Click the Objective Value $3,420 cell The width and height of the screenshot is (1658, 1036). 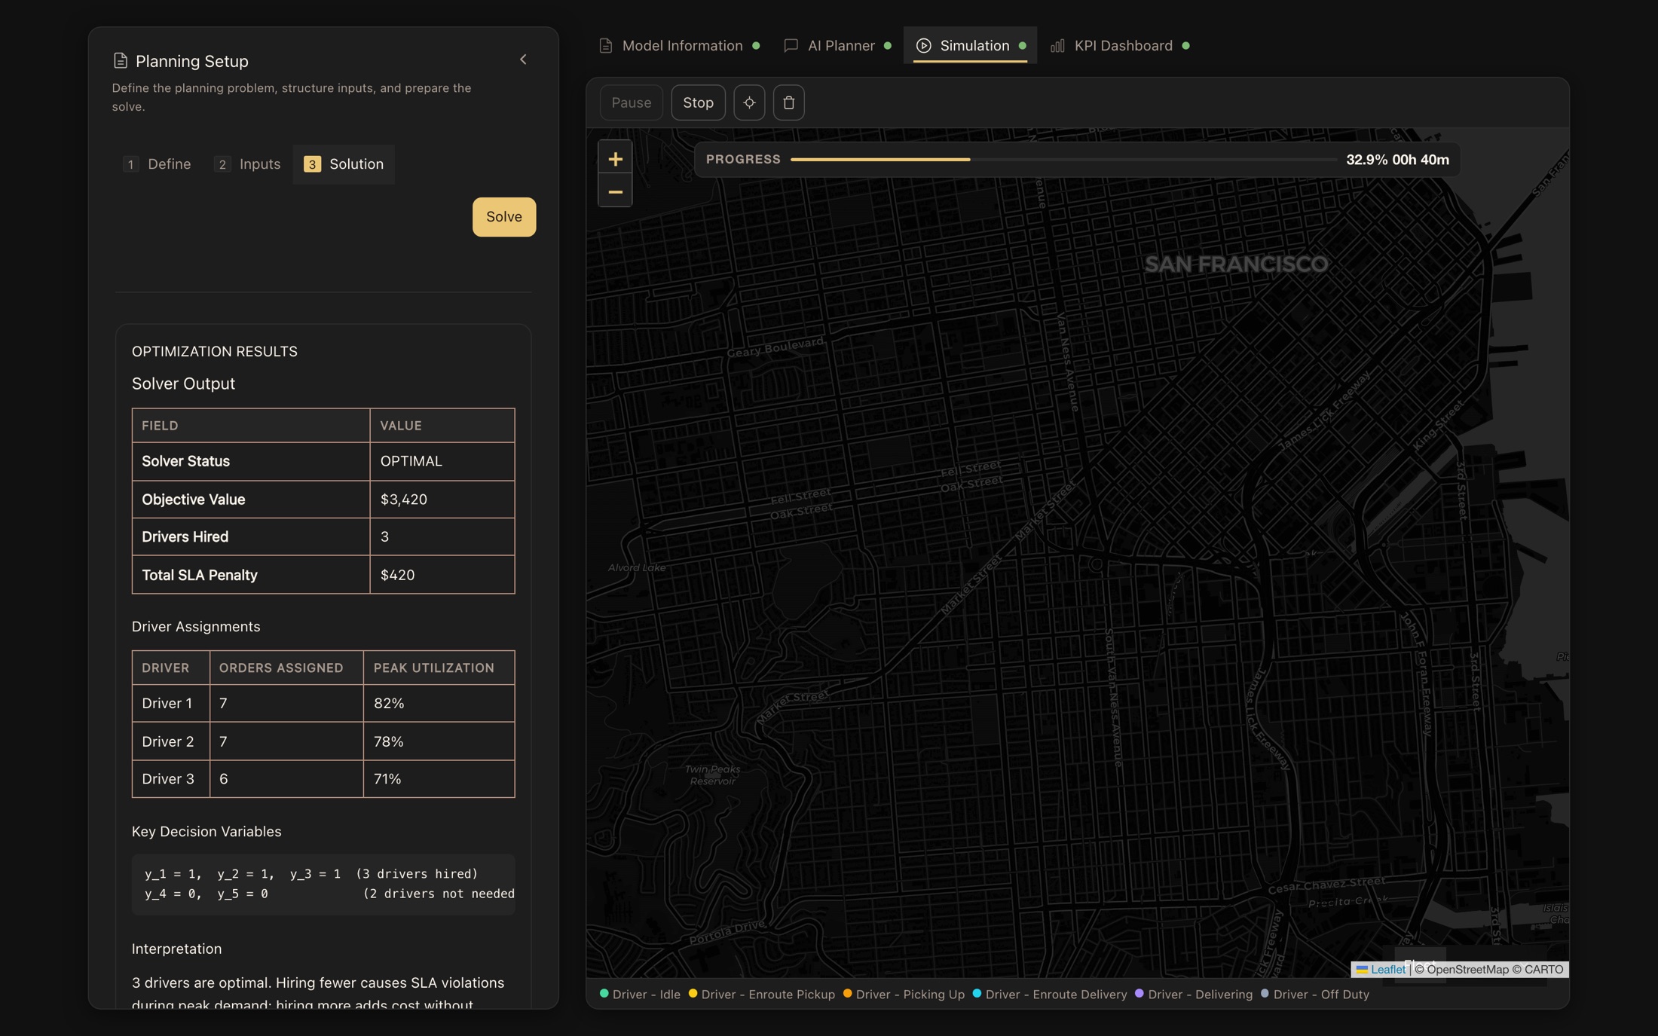pos(442,500)
